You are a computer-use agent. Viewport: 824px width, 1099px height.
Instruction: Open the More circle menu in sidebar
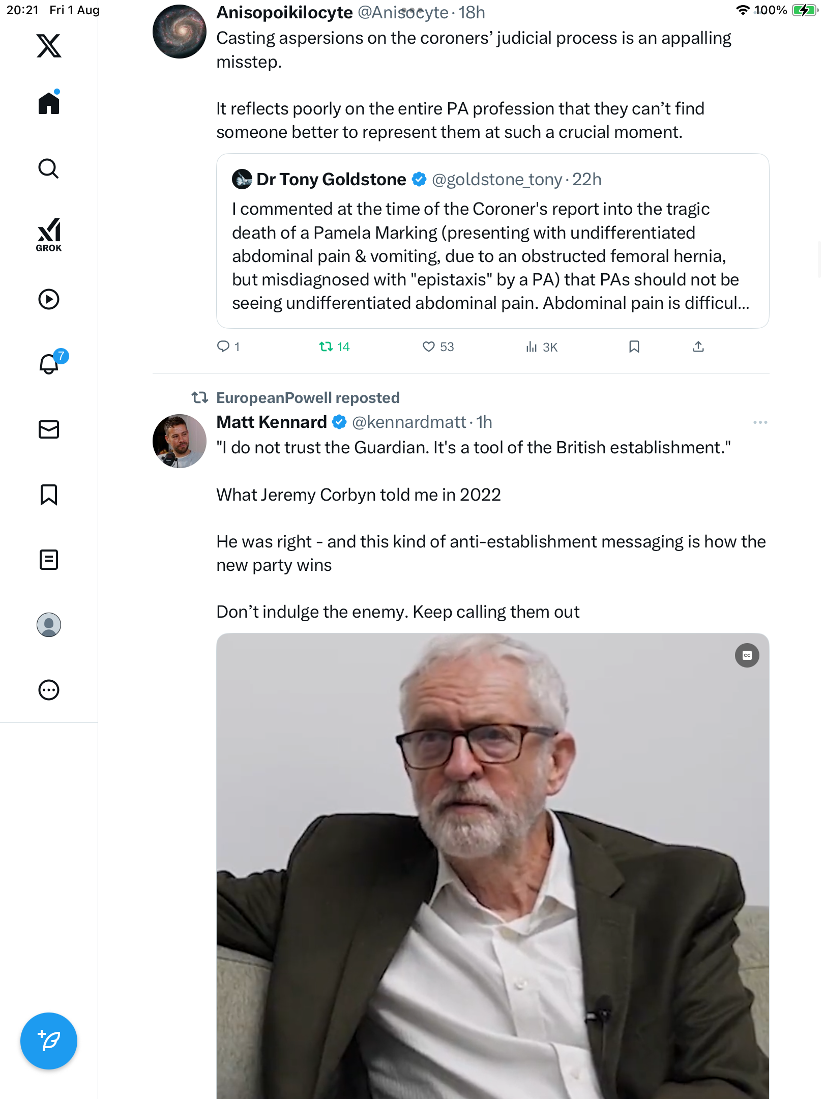[x=49, y=690]
